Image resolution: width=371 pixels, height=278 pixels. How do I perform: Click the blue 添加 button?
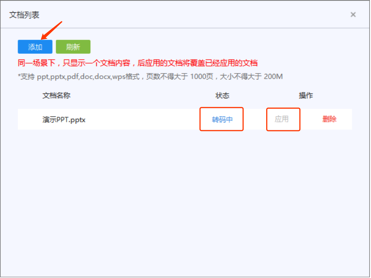35,47
